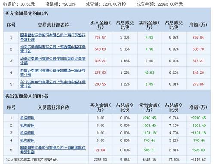Select the 4.79% share cell
215x164 pixels.
(174, 133)
